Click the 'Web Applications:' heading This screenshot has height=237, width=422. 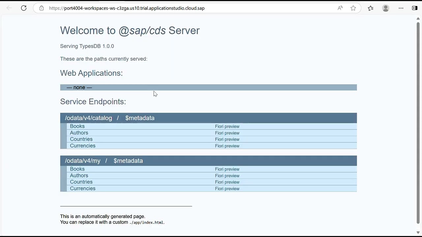click(x=91, y=73)
